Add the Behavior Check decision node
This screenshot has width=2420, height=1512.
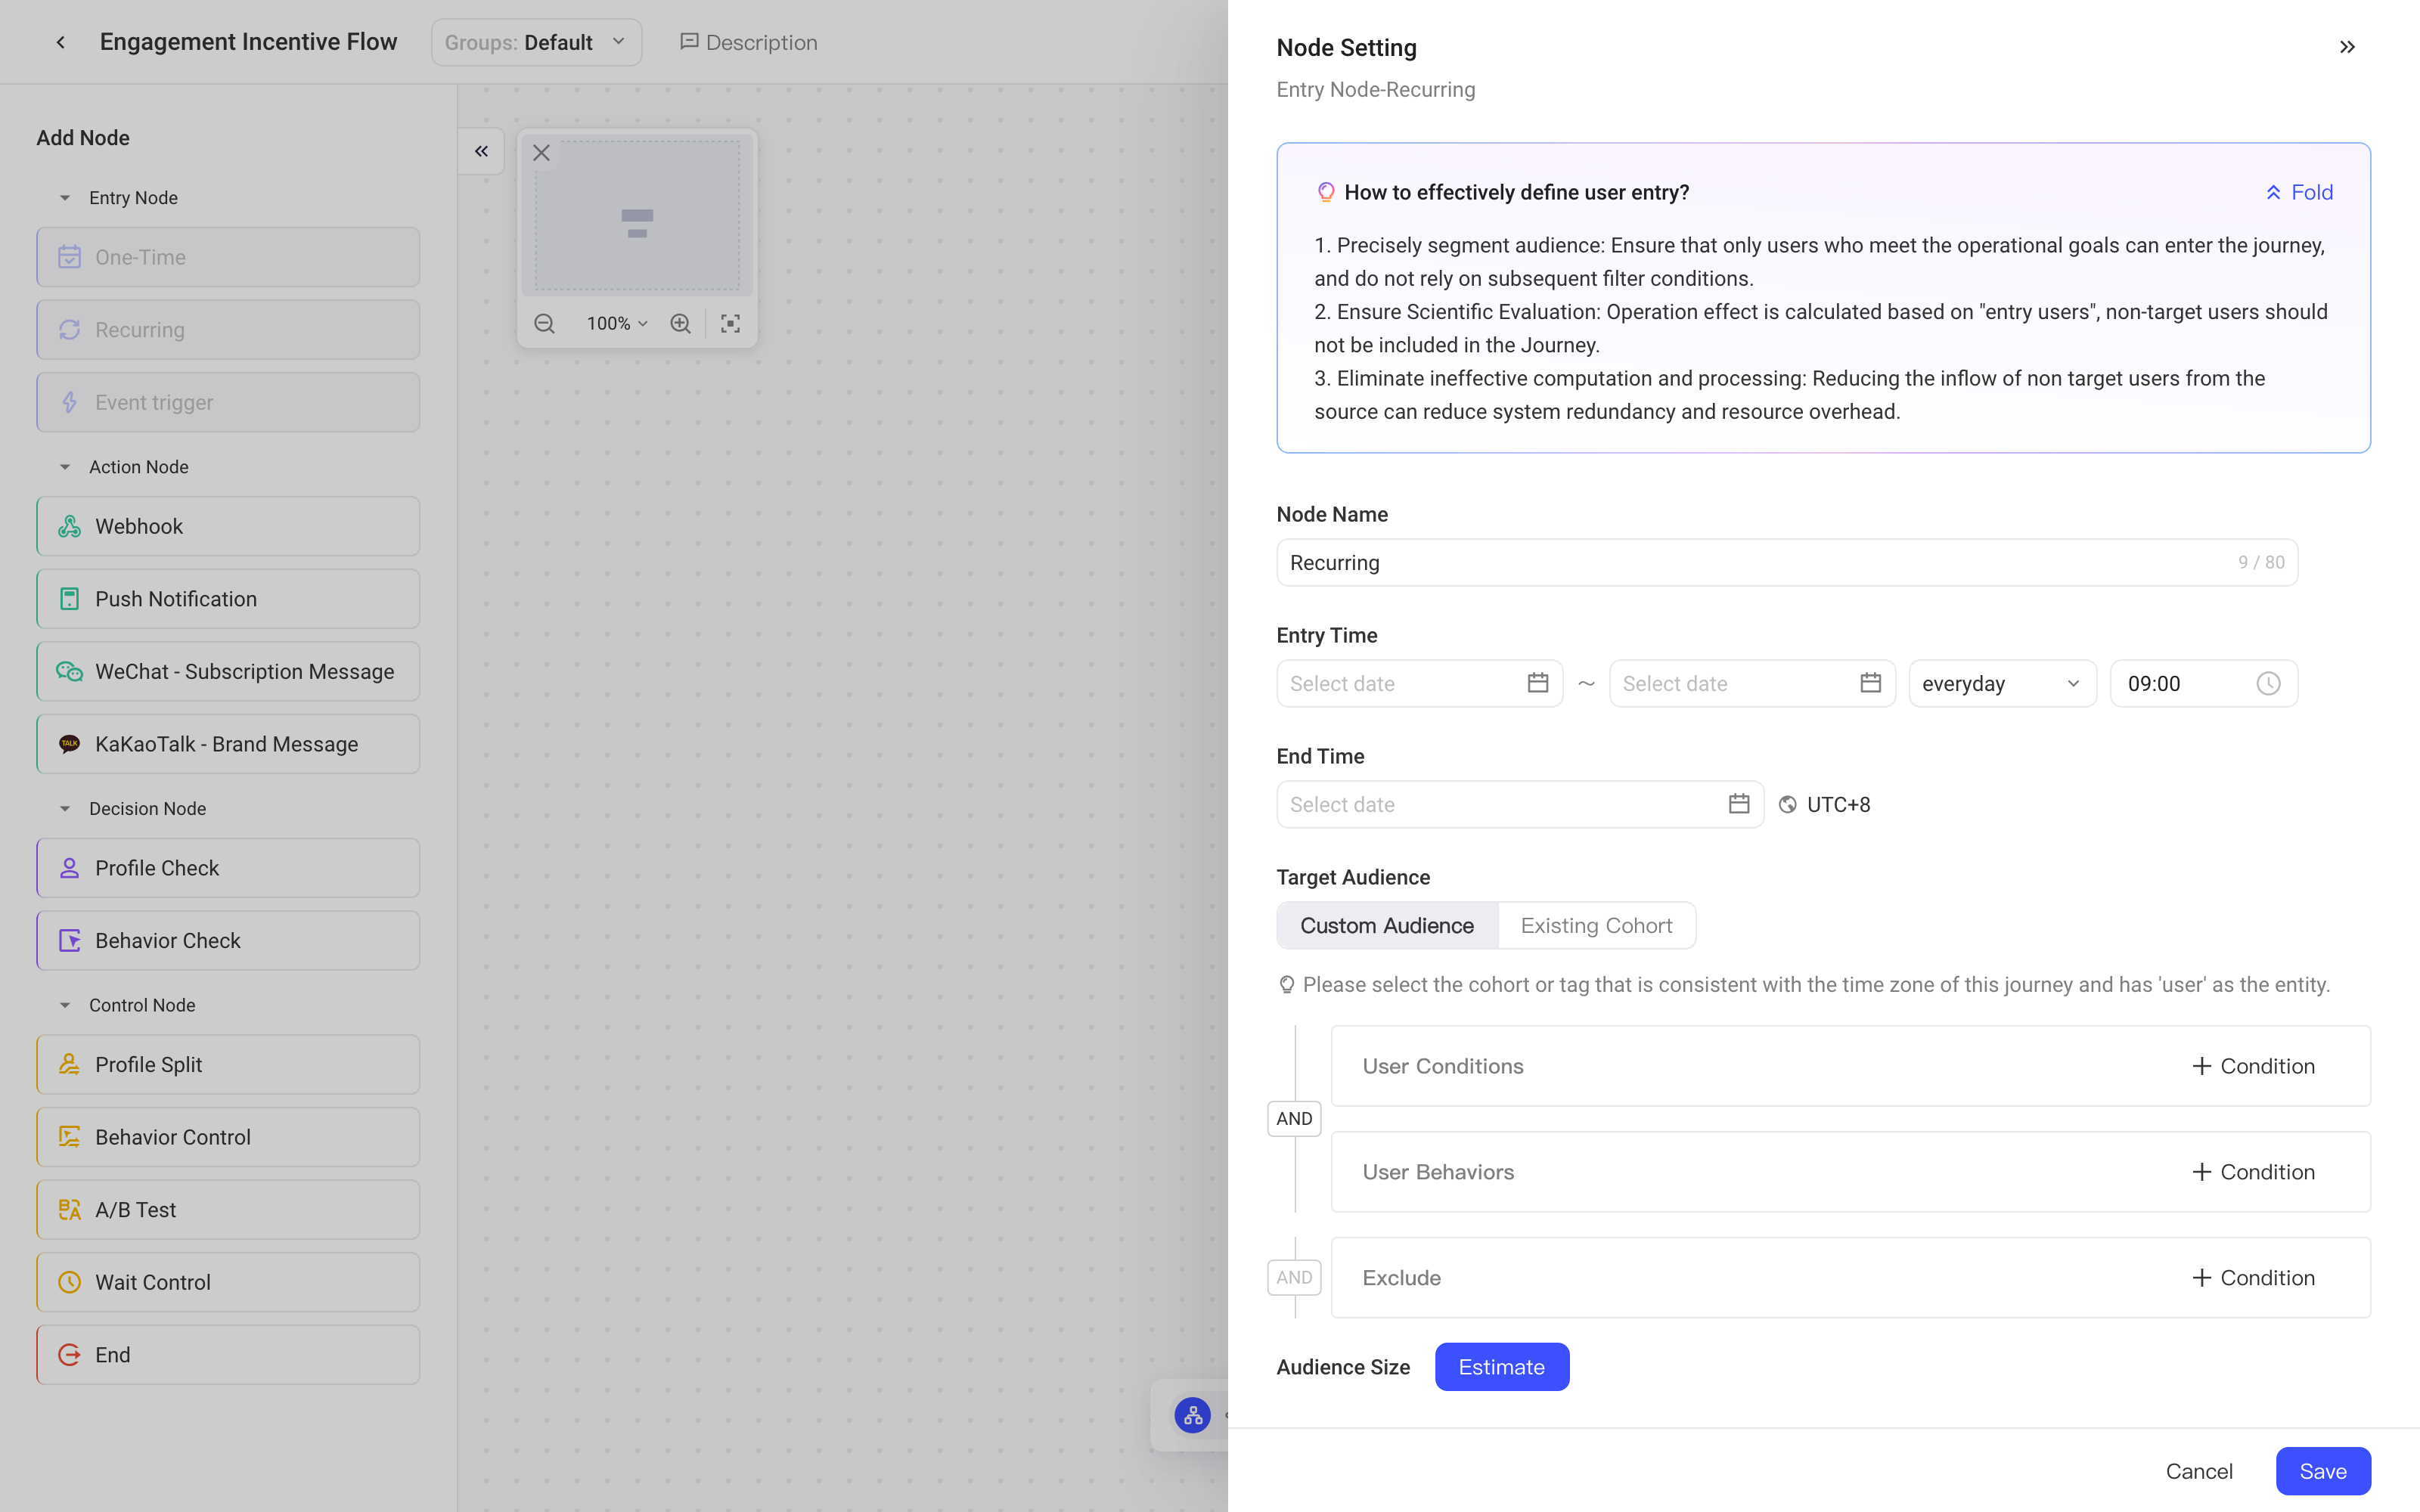click(228, 940)
